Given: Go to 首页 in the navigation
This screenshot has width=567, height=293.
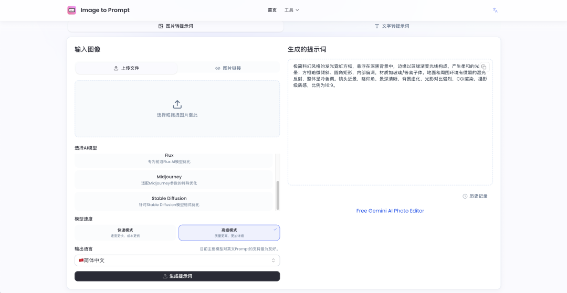Looking at the screenshot, I should point(271,10).
